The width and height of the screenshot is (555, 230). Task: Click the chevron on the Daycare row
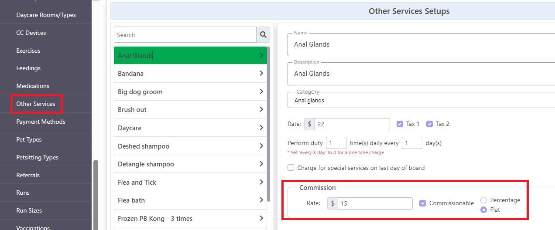tap(261, 128)
